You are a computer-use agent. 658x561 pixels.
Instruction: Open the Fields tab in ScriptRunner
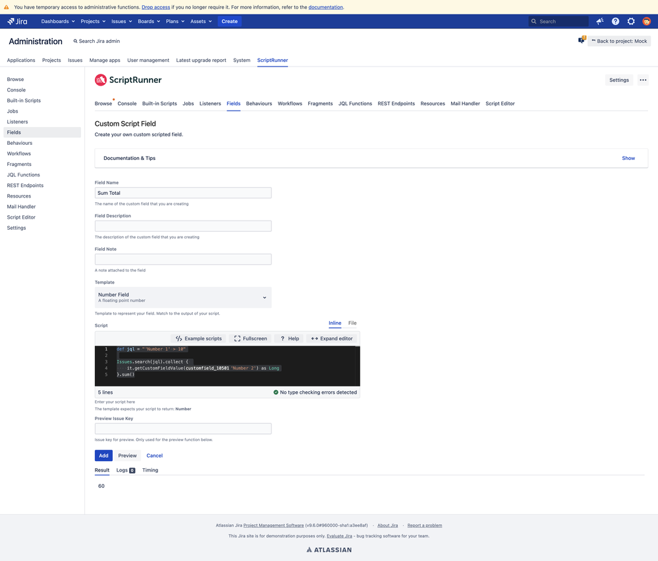(x=233, y=103)
